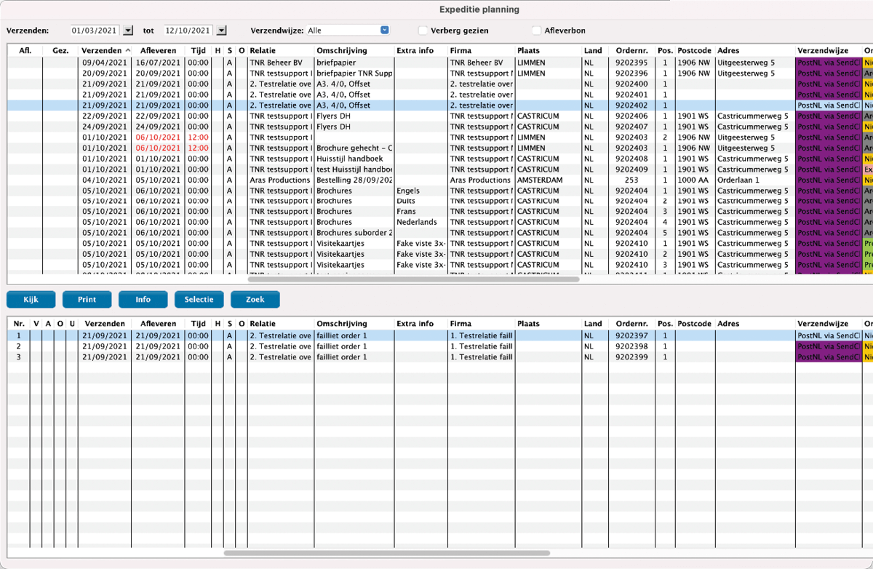
Task: Open the Info button
Action: pos(143,300)
